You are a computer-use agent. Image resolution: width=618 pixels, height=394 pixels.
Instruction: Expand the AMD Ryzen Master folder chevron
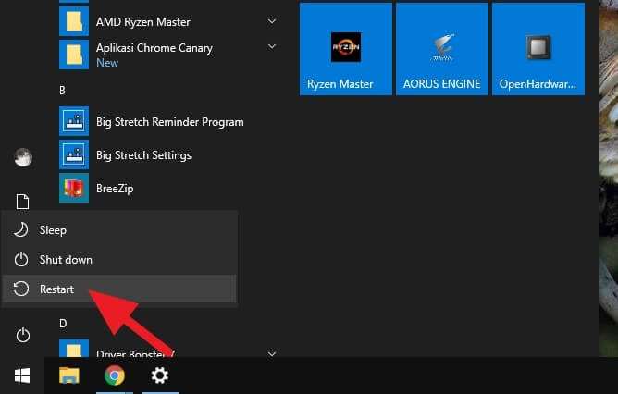tap(272, 21)
